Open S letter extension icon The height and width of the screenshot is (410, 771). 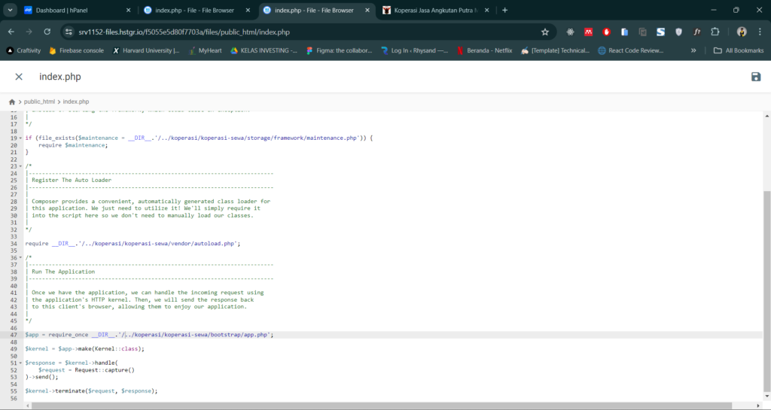(x=661, y=32)
